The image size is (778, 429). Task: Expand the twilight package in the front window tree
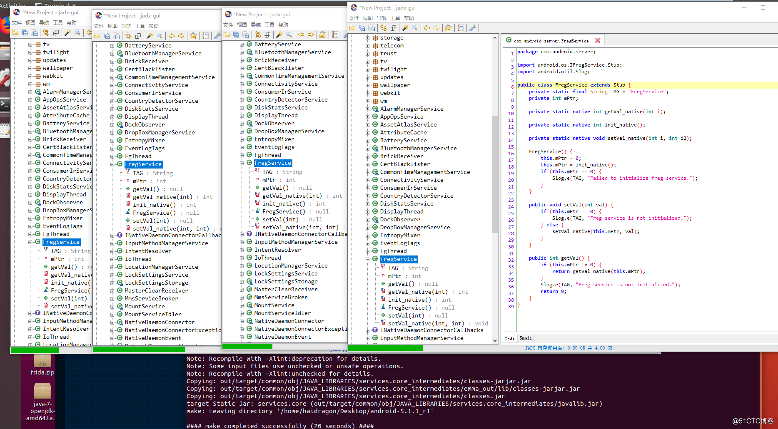368,69
